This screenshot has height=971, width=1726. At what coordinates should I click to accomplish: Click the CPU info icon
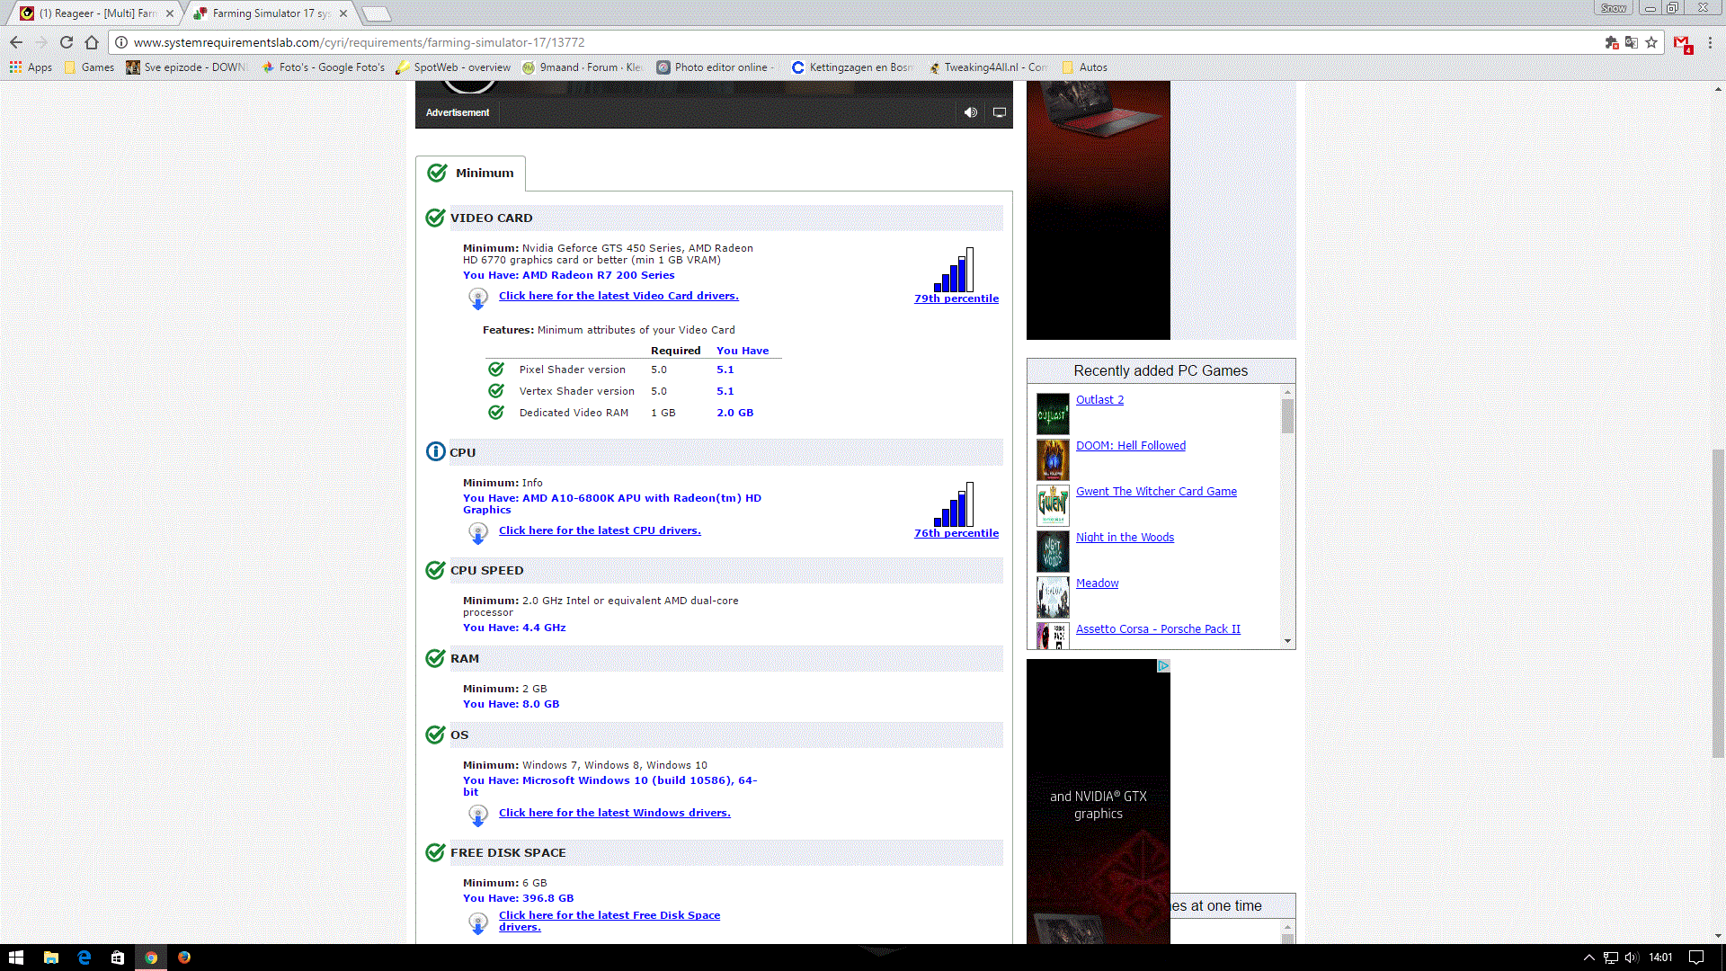pyautogui.click(x=435, y=451)
